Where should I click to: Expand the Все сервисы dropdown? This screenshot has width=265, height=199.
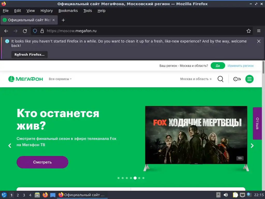(x=60, y=79)
